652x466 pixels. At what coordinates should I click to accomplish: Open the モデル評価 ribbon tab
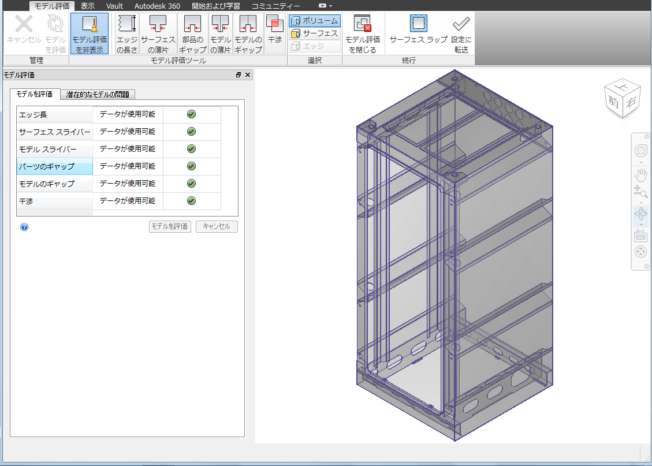pyautogui.click(x=52, y=6)
